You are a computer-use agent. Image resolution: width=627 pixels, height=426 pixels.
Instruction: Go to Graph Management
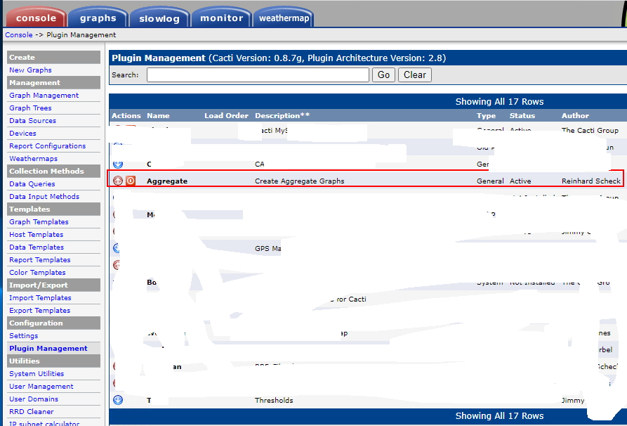[x=44, y=96]
